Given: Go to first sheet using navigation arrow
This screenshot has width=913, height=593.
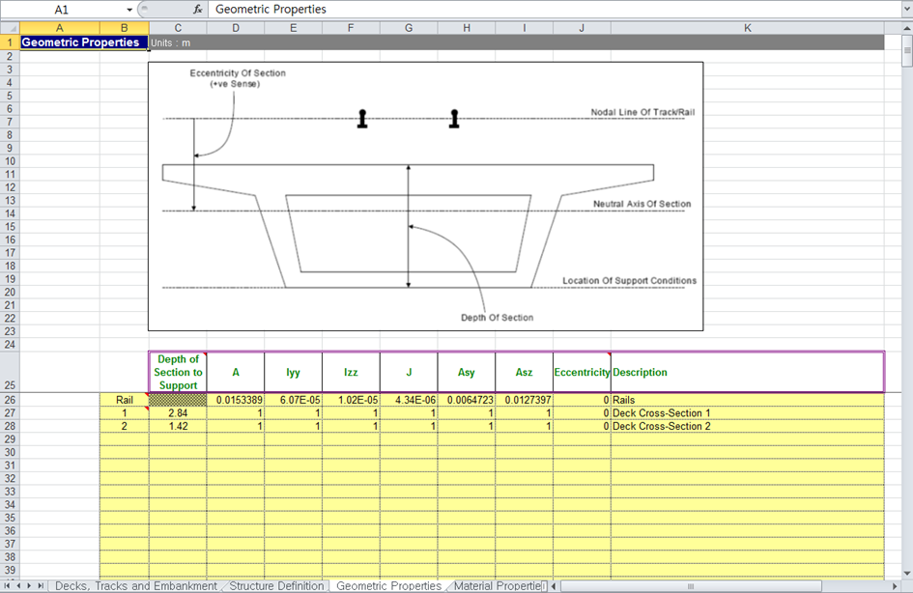Looking at the screenshot, I should point(9,586).
